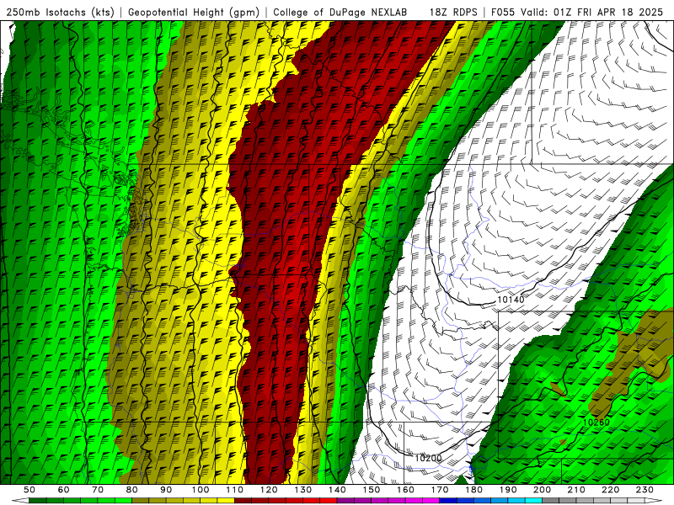Click the 190 kts color scale label
This screenshot has width=674, height=505.
click(508, 490)
